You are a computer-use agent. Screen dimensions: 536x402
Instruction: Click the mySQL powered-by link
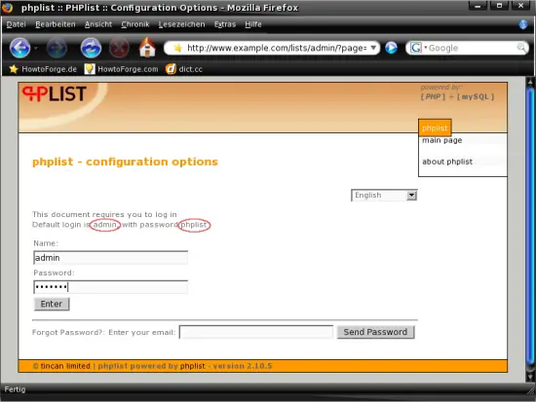coord(476,96)
